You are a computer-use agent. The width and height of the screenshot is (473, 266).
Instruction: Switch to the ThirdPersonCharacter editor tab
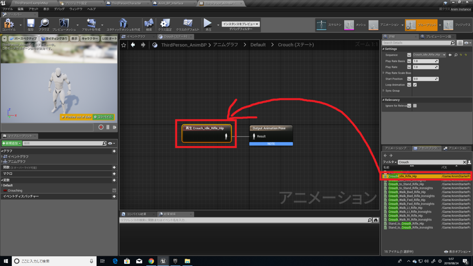point(126,3)
